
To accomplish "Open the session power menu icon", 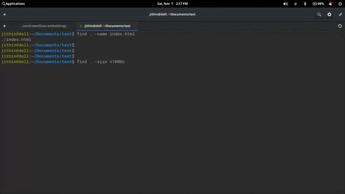I will (340, 4).
